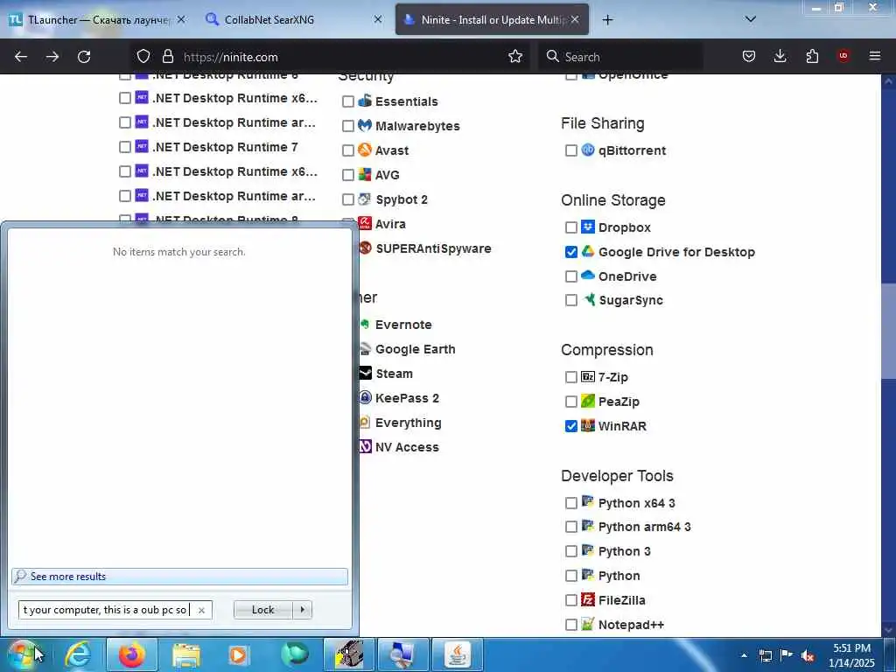
Task: Open a new browser tab
Action: (x=607, y=20)
